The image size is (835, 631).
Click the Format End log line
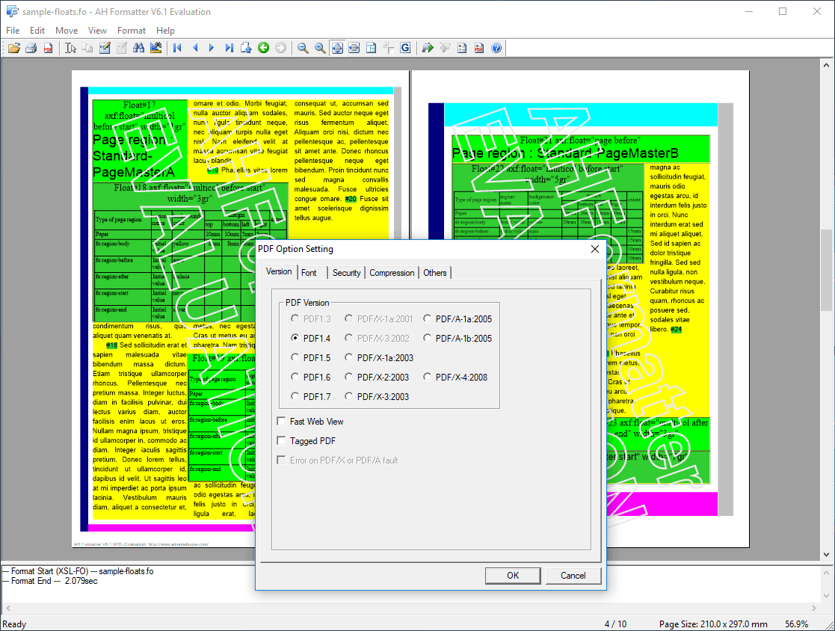50,580
